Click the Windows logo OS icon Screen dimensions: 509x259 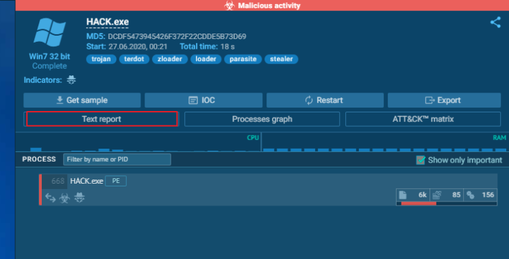point(49,32)
